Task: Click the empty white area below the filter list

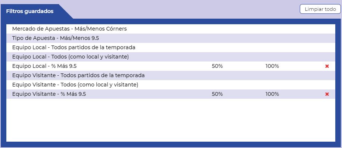Action: point(171,120)
